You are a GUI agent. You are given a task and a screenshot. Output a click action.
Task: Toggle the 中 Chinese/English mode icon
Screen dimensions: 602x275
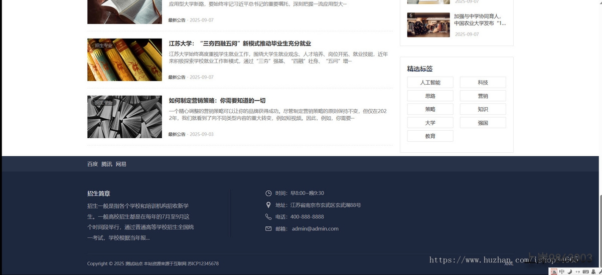pyautogui.click(x=562, y=271)
